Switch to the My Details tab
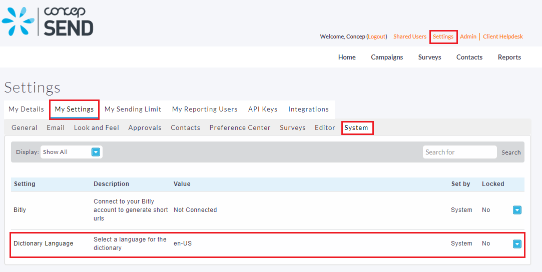The width and height of the screenshot is (542, 272). point(26,109)
